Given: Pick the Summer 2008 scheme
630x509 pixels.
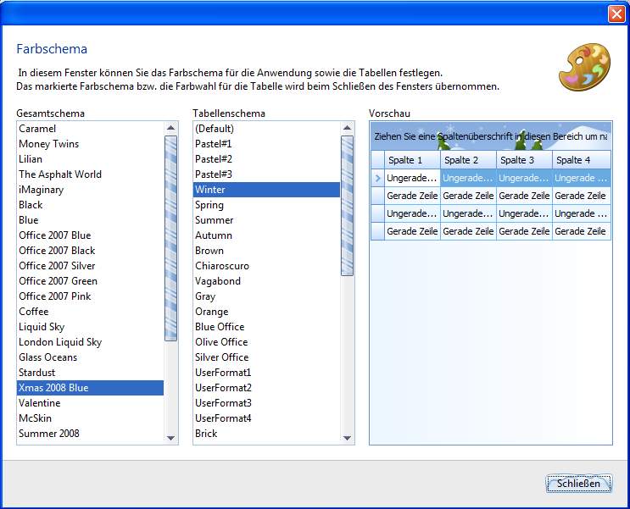Looking at the screenshot, I should [x=91, y=434].
